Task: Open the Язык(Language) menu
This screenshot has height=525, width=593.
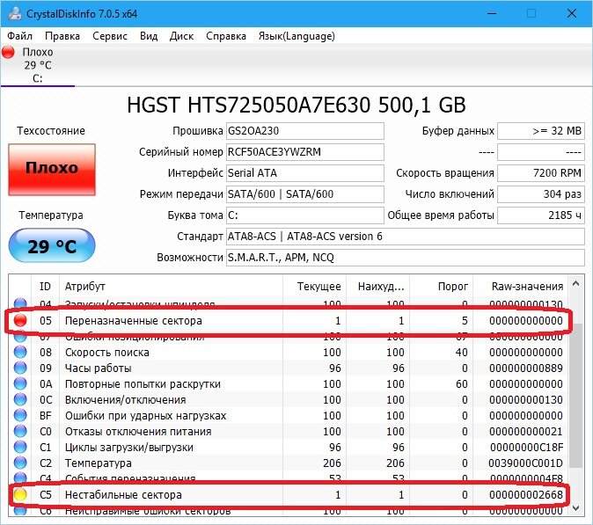Action: 296,36
